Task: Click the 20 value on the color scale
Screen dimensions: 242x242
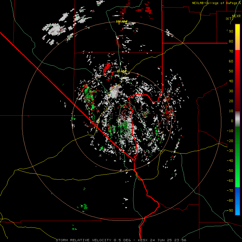Action: (x=231, y=101)
